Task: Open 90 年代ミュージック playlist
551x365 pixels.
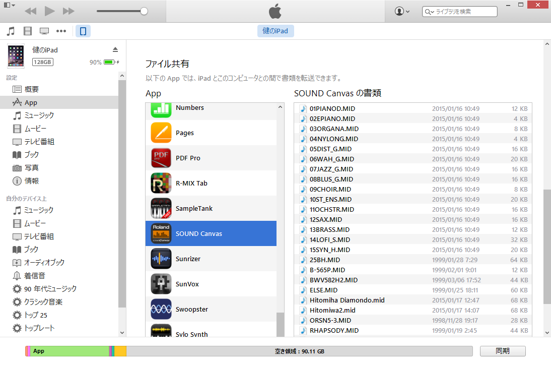Action: click(x=59, y=289)
